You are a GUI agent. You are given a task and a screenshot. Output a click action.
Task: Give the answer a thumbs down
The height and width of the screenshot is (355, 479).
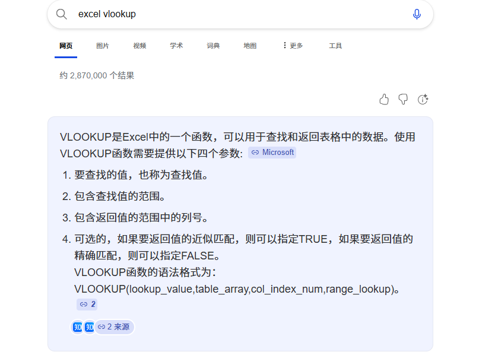click(403, 99)
